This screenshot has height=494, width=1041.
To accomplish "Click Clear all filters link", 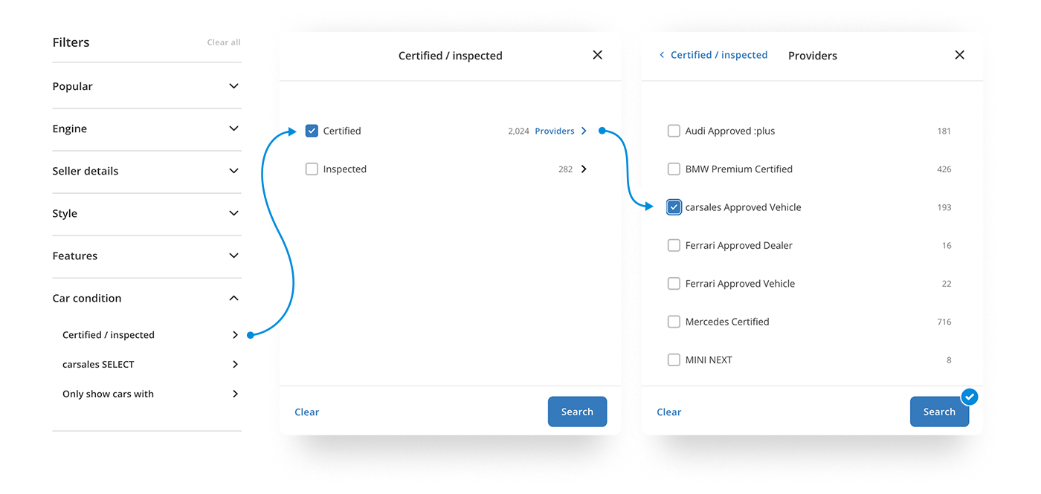I will point(224,42).
